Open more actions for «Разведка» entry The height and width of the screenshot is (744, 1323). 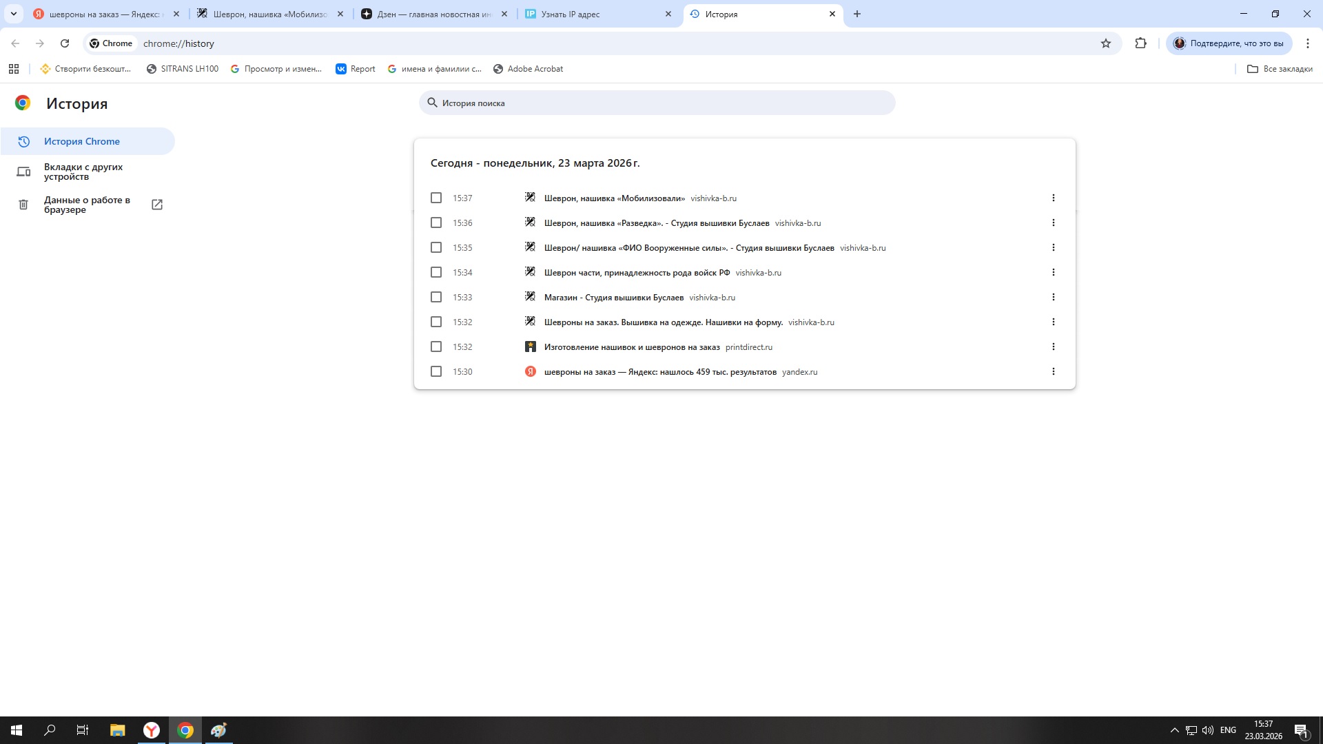1053,223
